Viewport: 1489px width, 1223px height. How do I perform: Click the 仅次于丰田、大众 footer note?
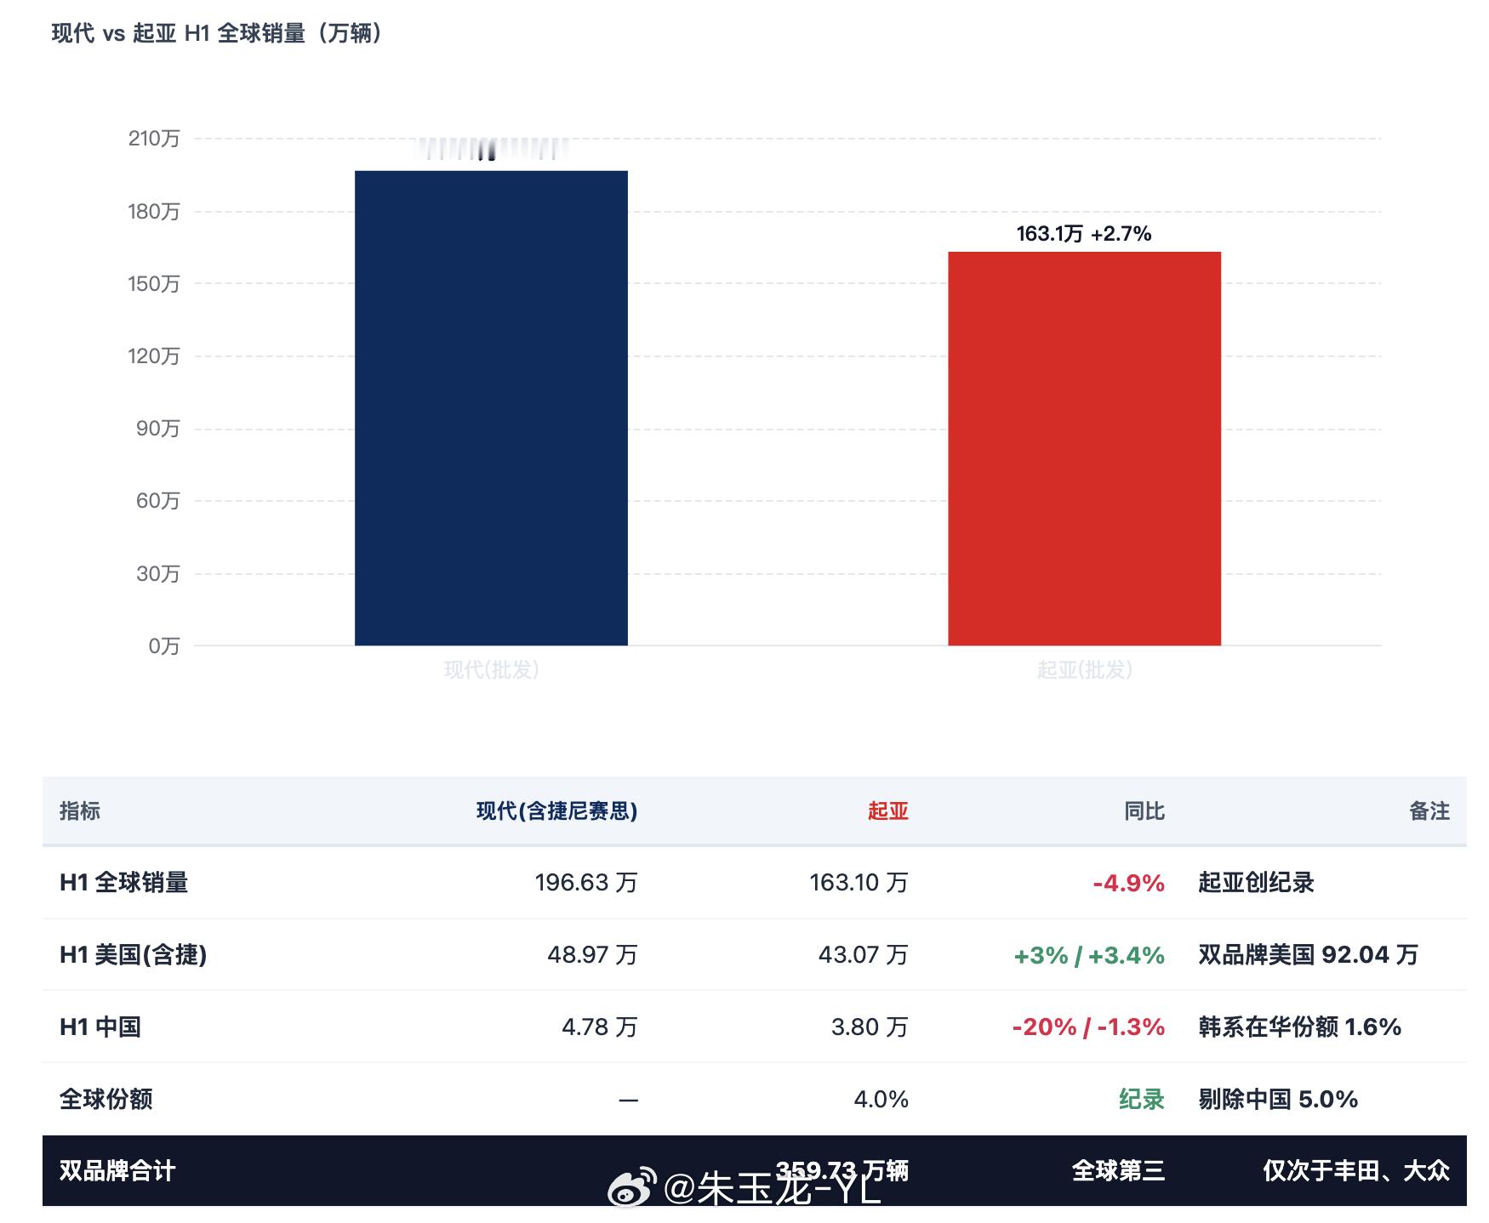(x=1356, y=1171)
